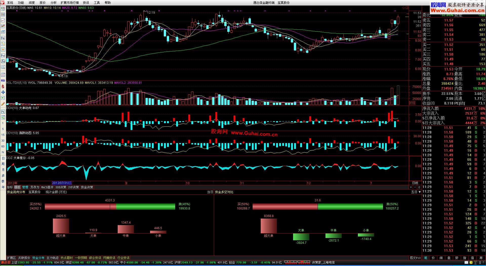Open the 多 multi-period option

click(x=3, y=176)
